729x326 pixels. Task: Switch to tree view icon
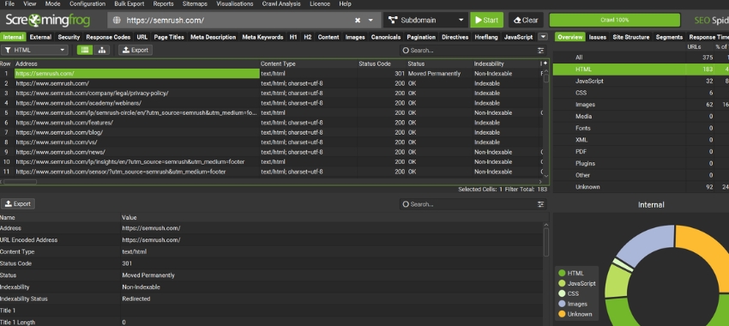point(102,51)
